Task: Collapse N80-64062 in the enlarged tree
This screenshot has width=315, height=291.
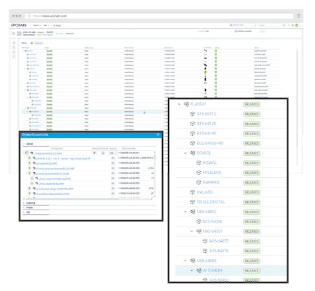Action: pyautogui.click(x=185, y=211)
